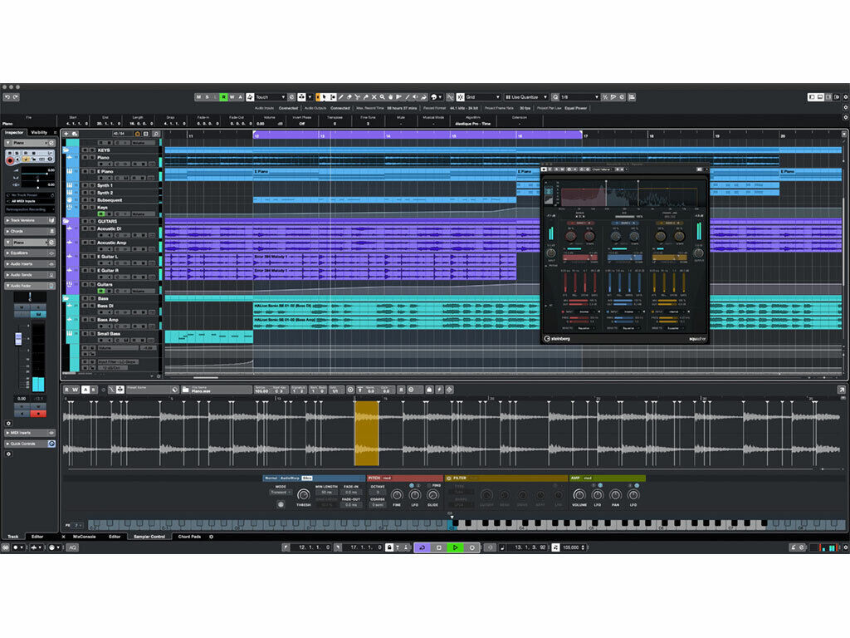
Task: Switch to the Chord Pads tab
Action: (189, 537)
